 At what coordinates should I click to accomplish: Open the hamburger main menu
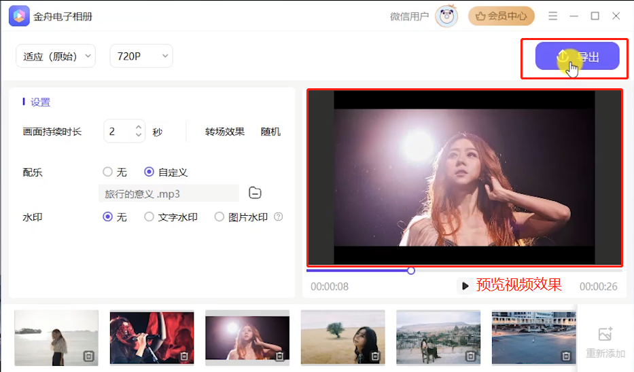pos(552,16)
